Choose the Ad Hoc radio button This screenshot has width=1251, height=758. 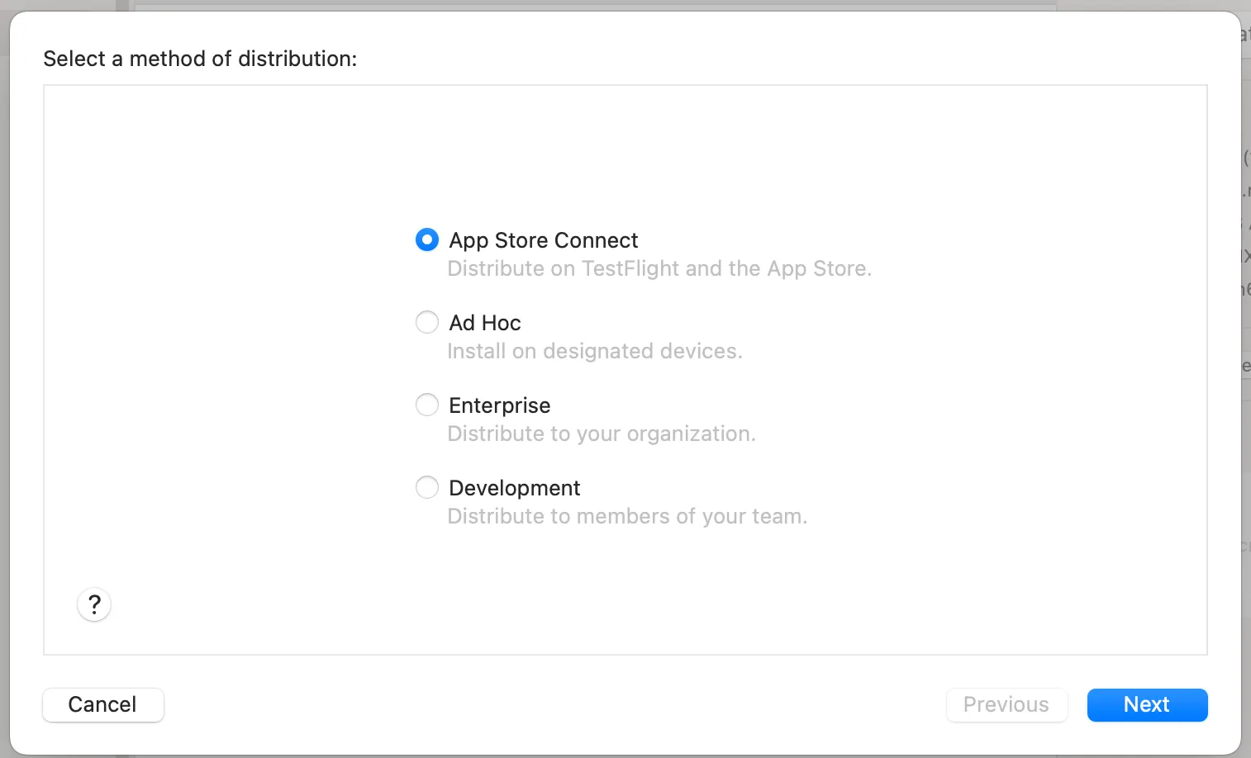(x=427, y=322)
